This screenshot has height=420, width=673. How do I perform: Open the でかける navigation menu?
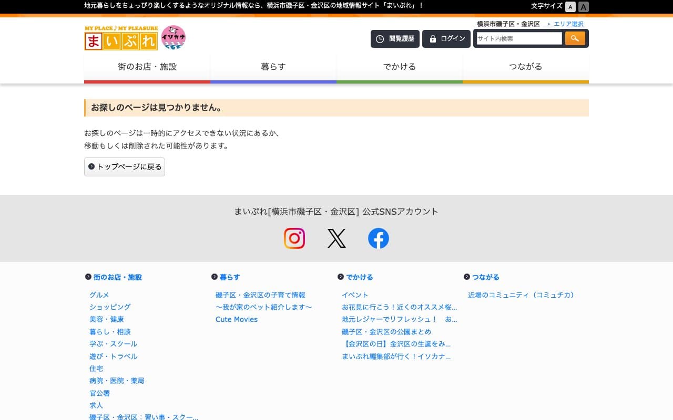[400, 67]
